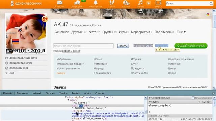Open Цветы gift category
This screenshot has width=216, height=121.
pyautogui.click(x=172, y=68)
